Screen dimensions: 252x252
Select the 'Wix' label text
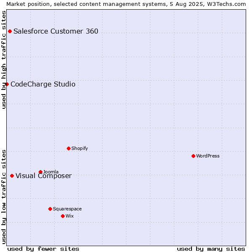coord(70,216)
